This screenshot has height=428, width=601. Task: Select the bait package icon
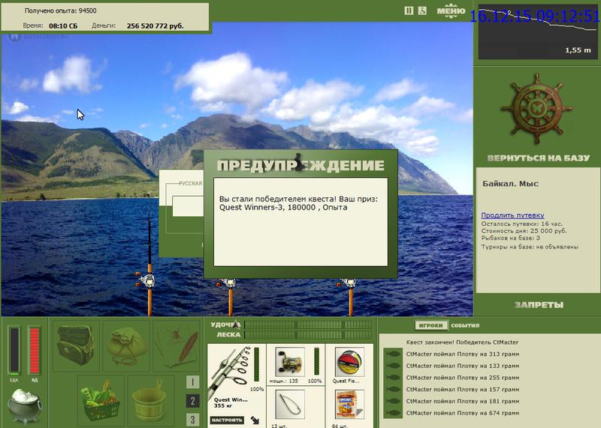tap(349, 405)
